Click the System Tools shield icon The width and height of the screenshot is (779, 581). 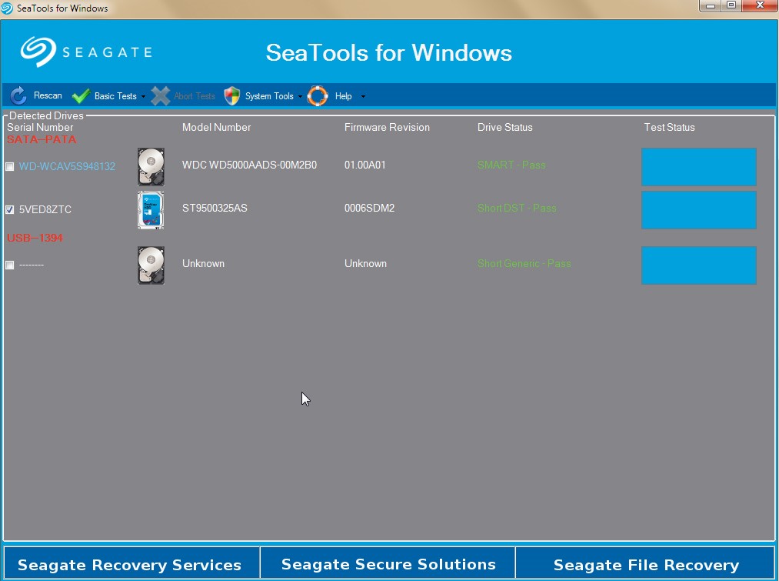231,96
